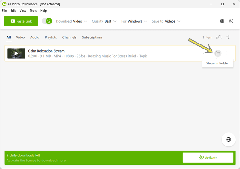Click the green Paste Link button
240x169 pixels.
21,21
